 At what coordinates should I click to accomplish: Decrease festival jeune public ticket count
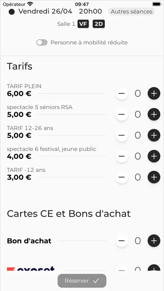point(122,156)
